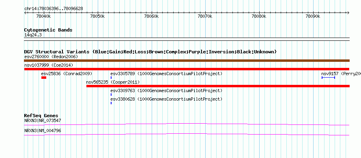361x158 pixels.
Task: Open the esv25836 (Conrad2009) label
Action: click(x=67, y=74)
